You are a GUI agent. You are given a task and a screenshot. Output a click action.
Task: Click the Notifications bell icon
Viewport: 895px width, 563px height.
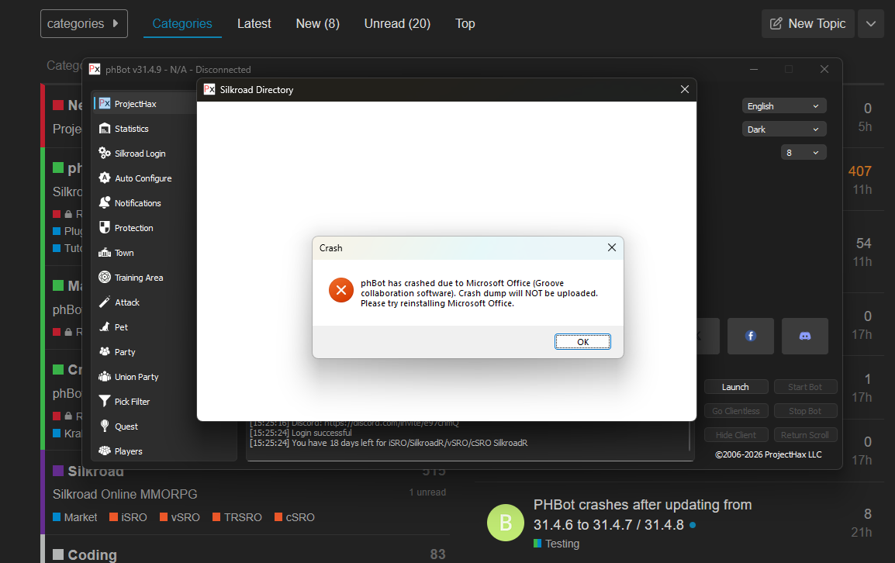point(105,203)
